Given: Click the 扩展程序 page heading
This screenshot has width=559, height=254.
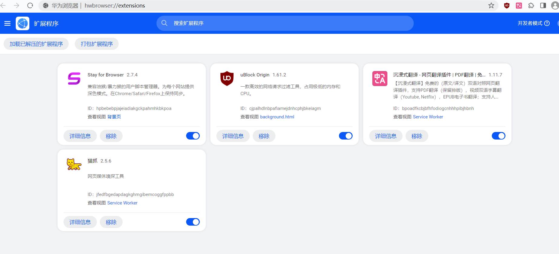Looking at the screenshot, I should coord(46,24).
